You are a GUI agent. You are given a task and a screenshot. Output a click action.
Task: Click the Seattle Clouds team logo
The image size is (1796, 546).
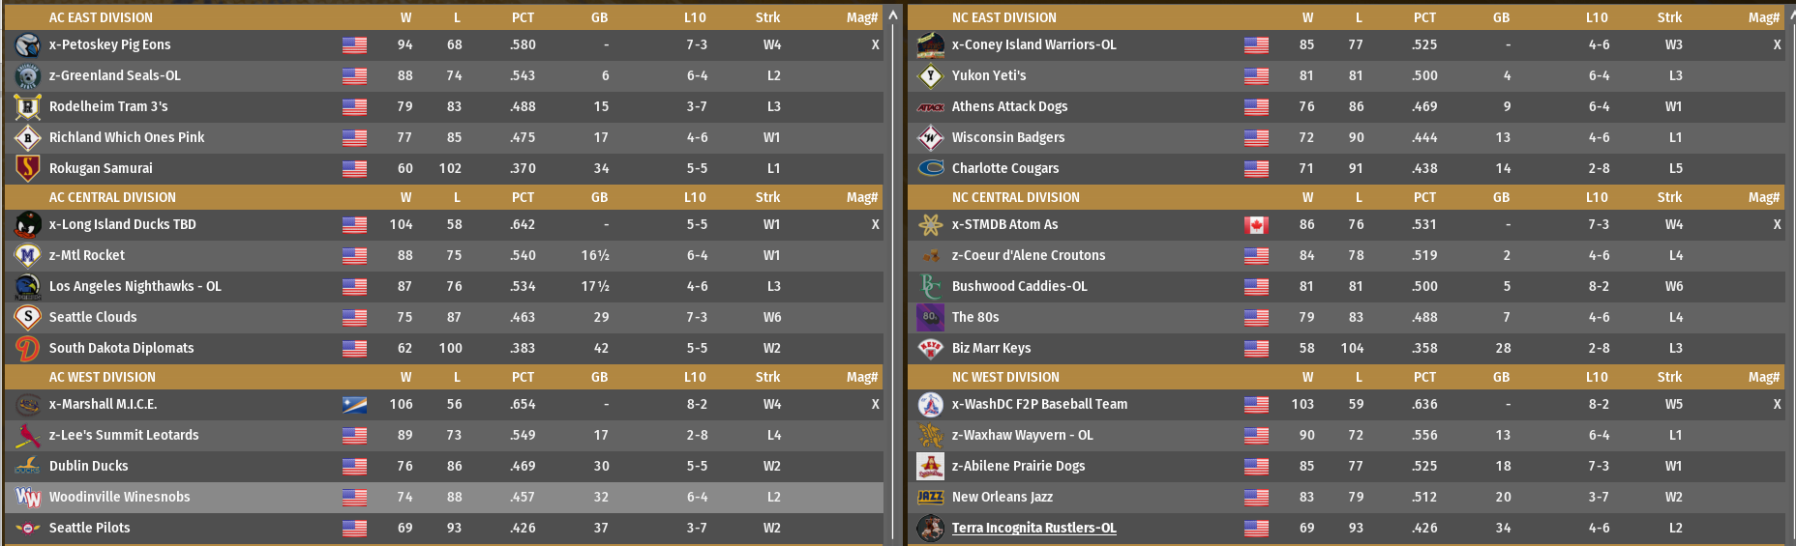tap(28, 318)
